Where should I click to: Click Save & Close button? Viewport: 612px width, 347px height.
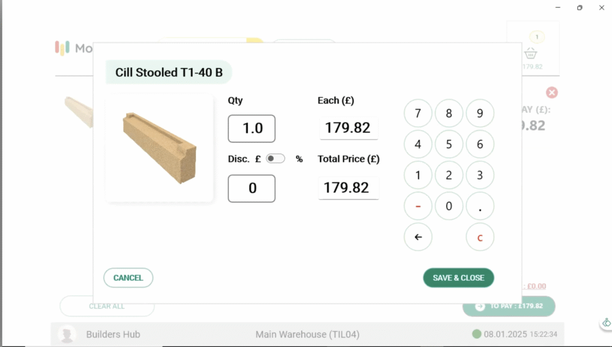click(x=458, y=278)
